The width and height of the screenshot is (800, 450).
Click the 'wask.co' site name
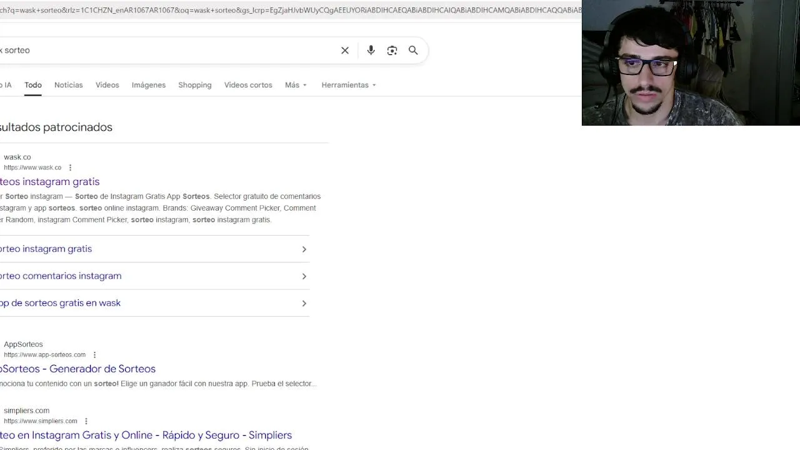[17, 157]
